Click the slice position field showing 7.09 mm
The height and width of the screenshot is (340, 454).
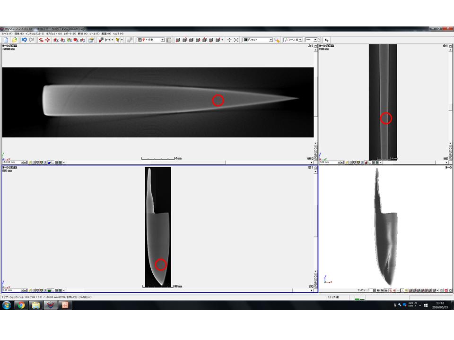point(329,162)
